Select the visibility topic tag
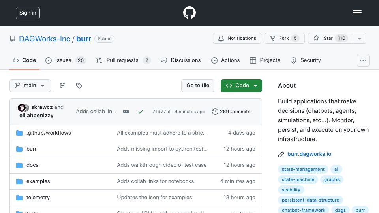This screenshot has height=213, width=379. (291, 190)
